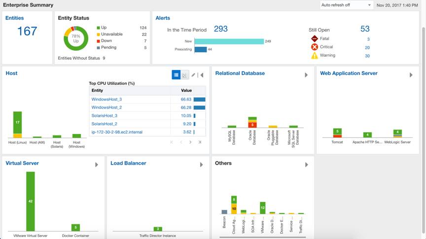Edit the Host panel with pencil icon

(x=193, y=75)
